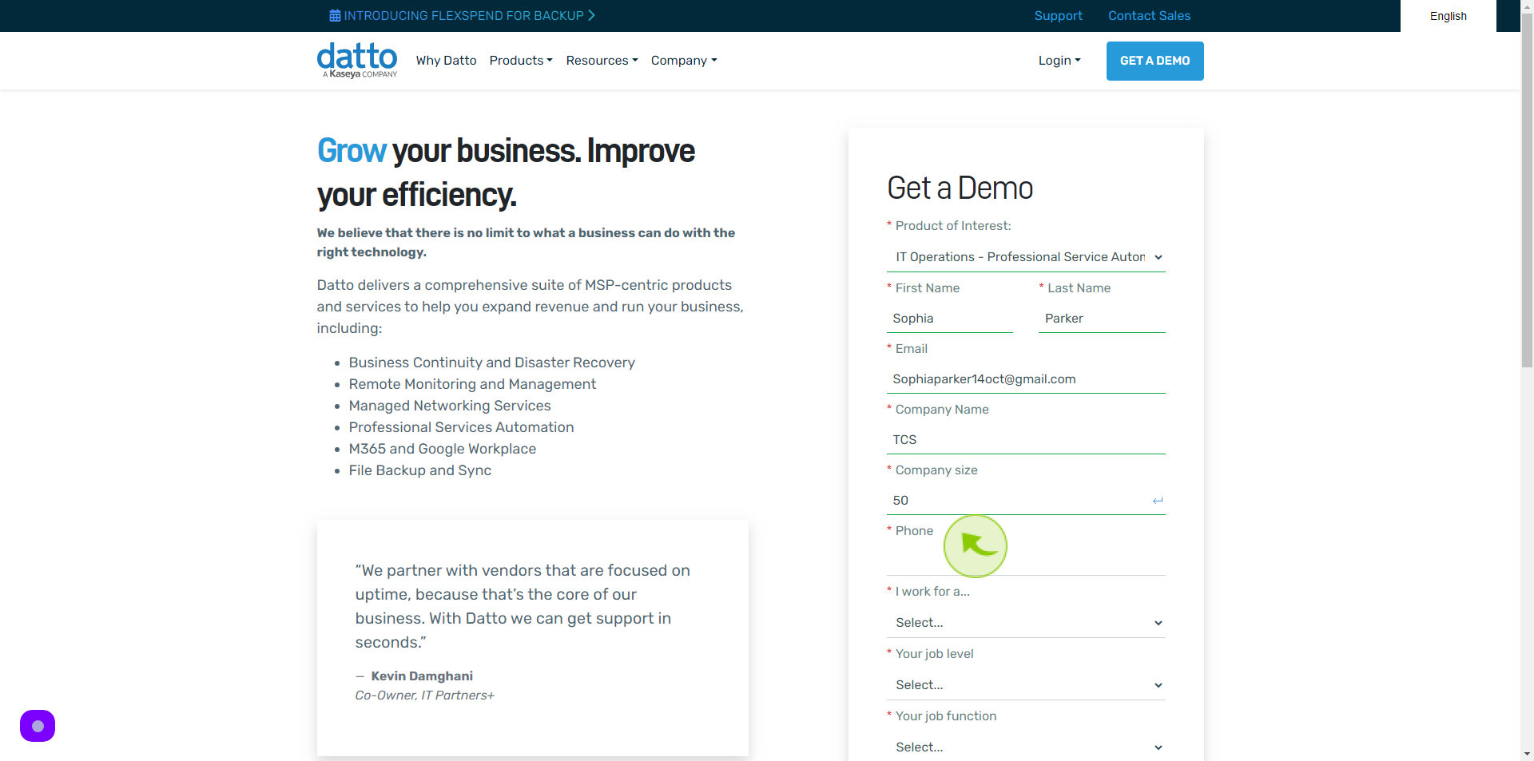
Task: Click the Get a Demo form heading
Action: tap(960, 188)
